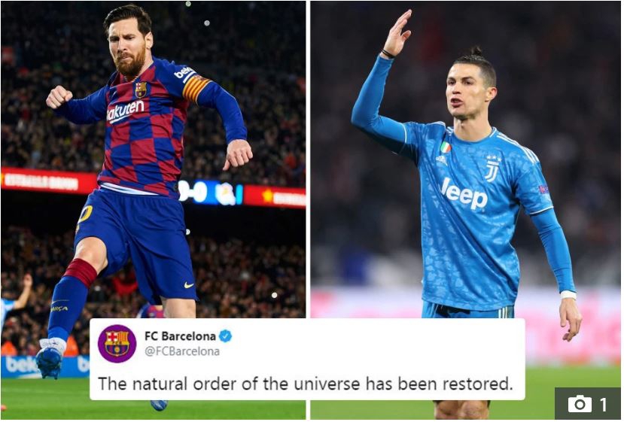Select the tweet text about natural order
This screenshot has width=624, height=422.
[306, 384]
